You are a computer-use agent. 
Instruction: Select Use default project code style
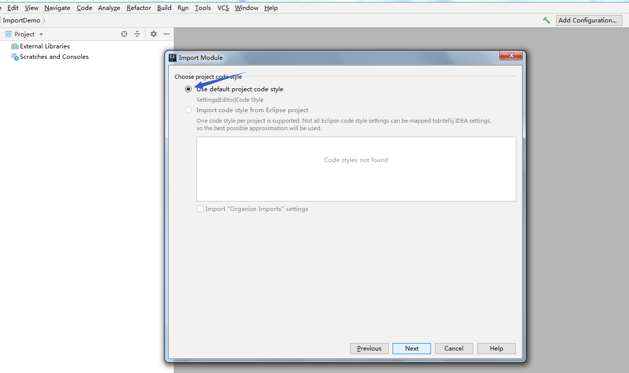(188, 89)
